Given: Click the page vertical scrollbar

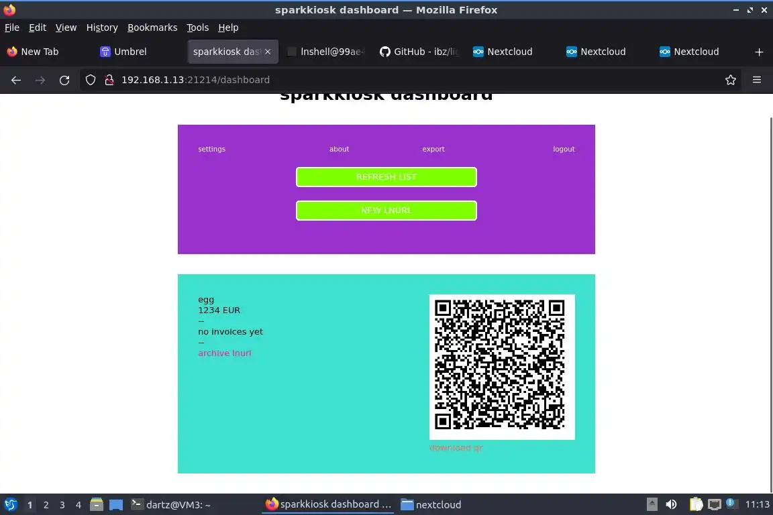Looking at the screenshot, I should coord(771,304).
